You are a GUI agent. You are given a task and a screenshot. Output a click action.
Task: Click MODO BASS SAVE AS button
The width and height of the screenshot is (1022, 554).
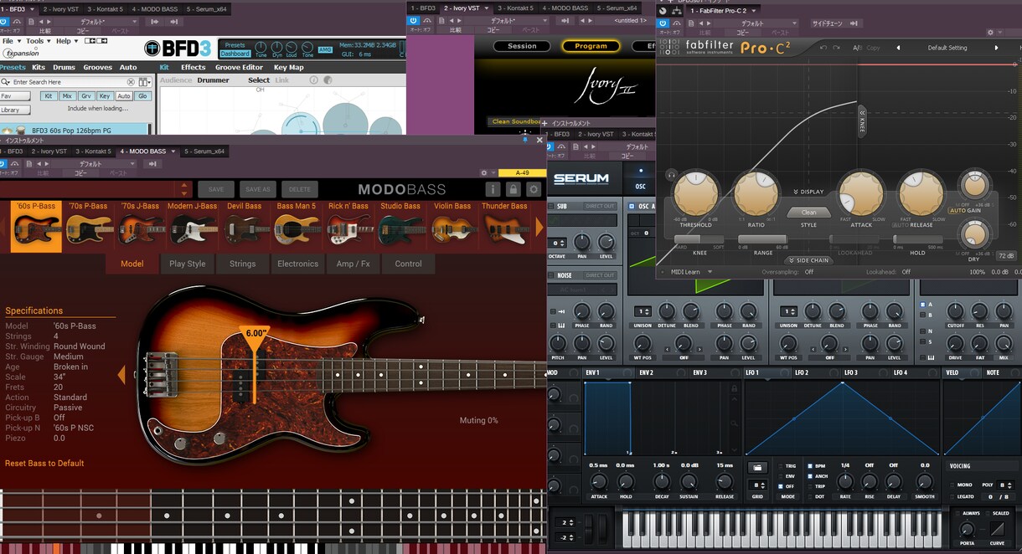point(258,189)
